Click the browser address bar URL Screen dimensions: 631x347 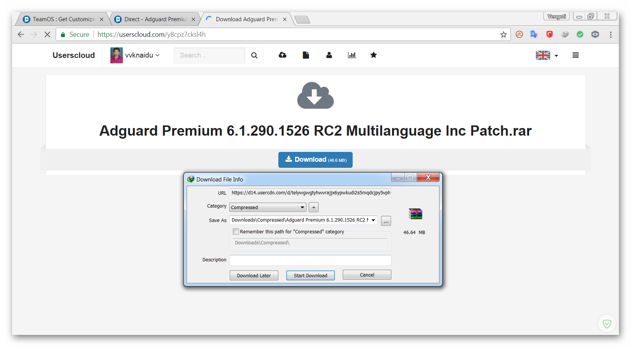tap(152, 34)
